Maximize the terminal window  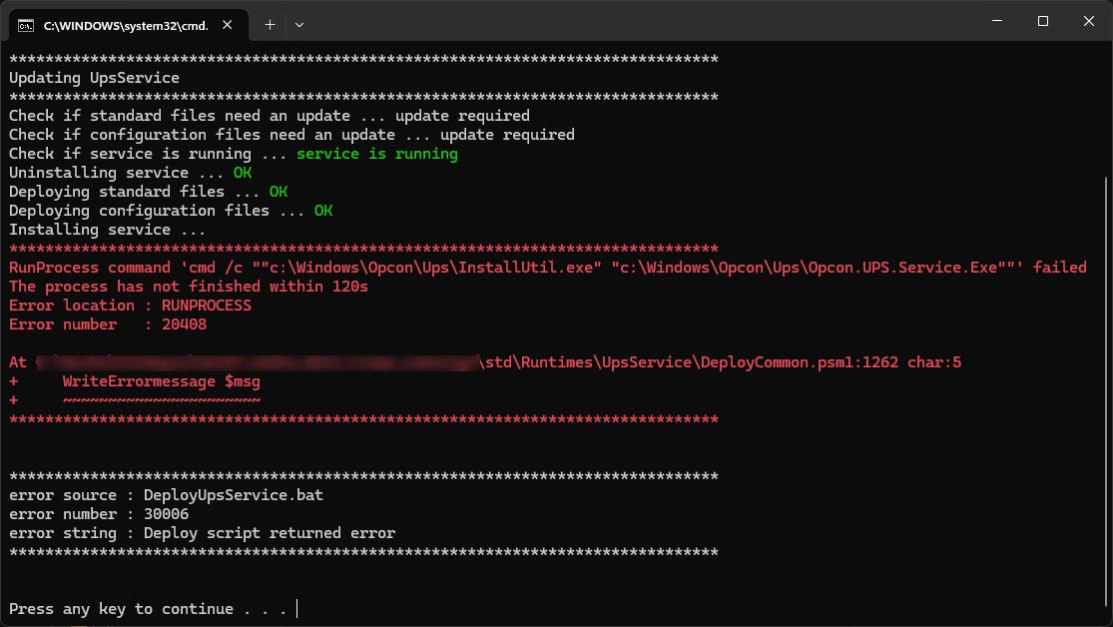pyautogui.click(x=1042, y=21)
